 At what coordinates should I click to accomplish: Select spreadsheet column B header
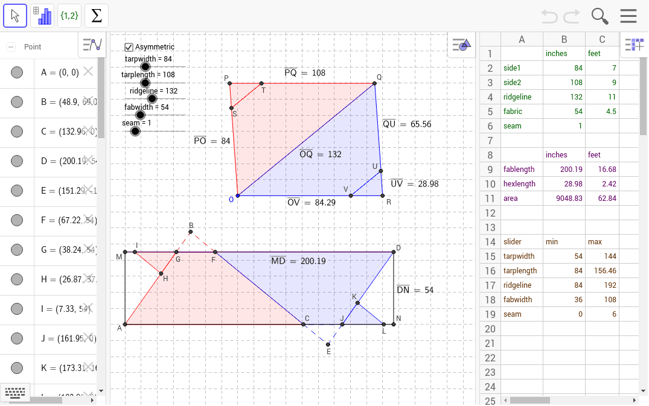point(564,39)
